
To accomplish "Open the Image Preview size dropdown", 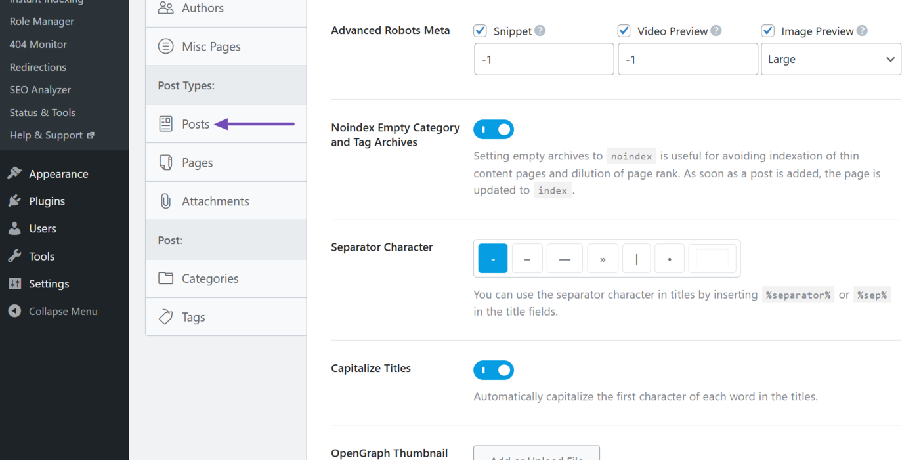I will tap(830, 59).
